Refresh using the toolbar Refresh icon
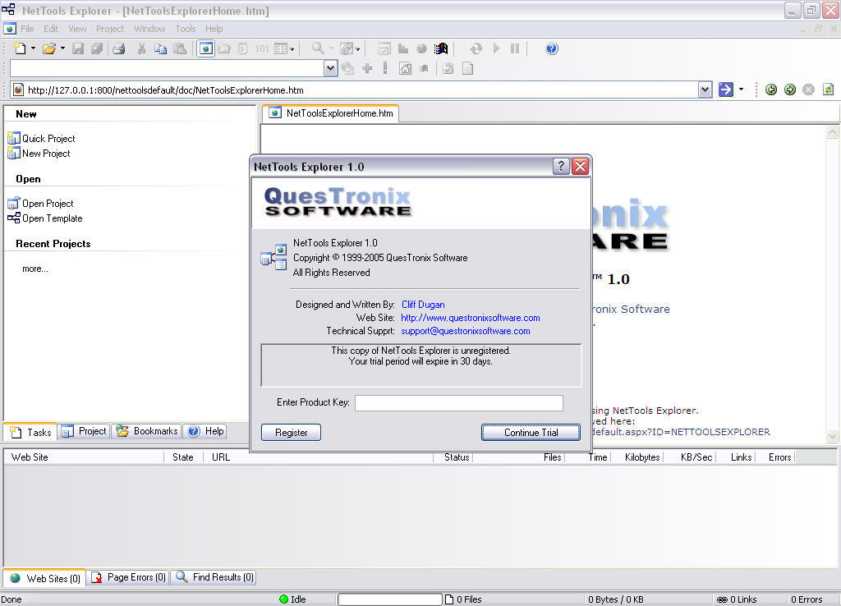The height and width of the screenshot is (606, 841). (476, 48)
